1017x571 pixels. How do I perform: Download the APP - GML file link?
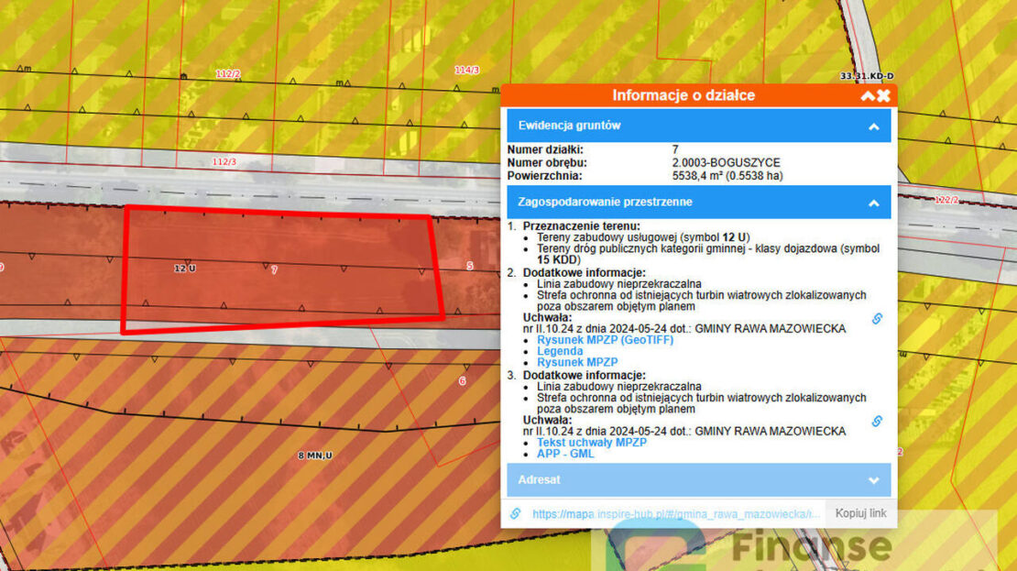565,453
